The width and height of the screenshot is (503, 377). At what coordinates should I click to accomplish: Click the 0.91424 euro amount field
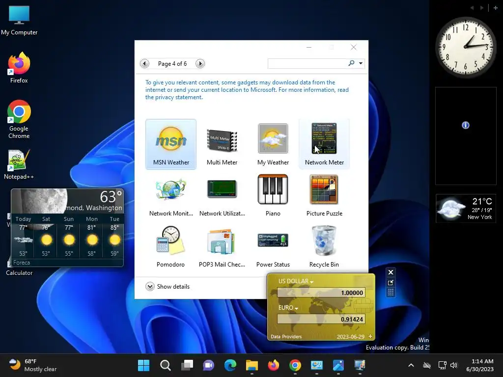(321, 319)
